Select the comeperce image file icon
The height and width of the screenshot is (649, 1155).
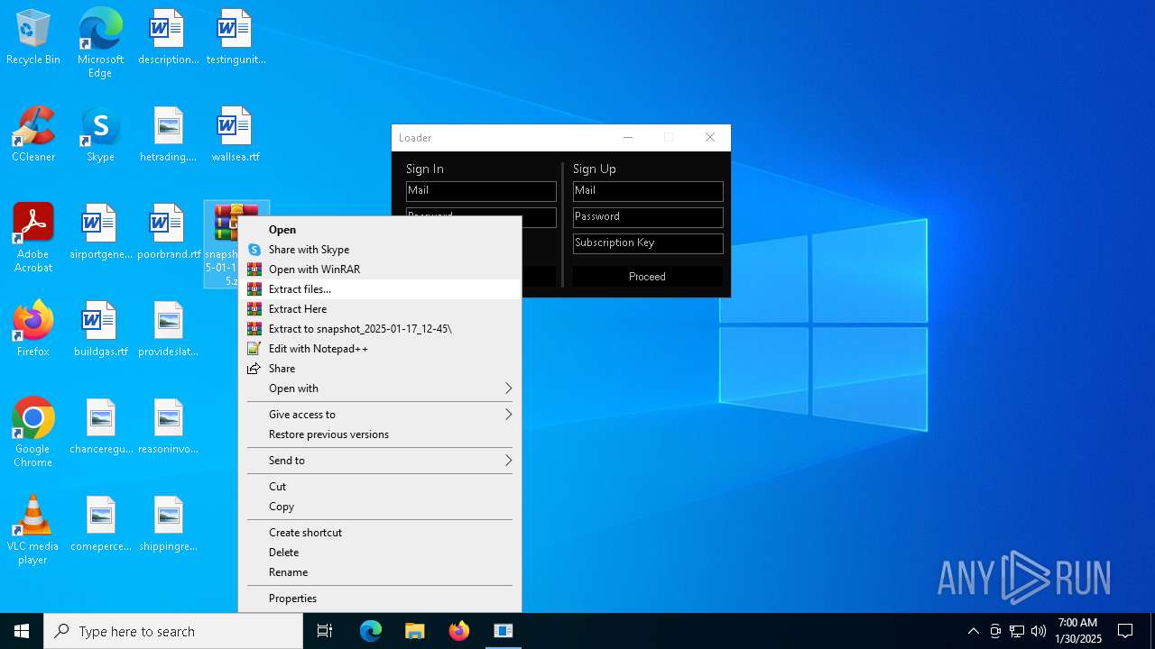(x=100, y=525)
